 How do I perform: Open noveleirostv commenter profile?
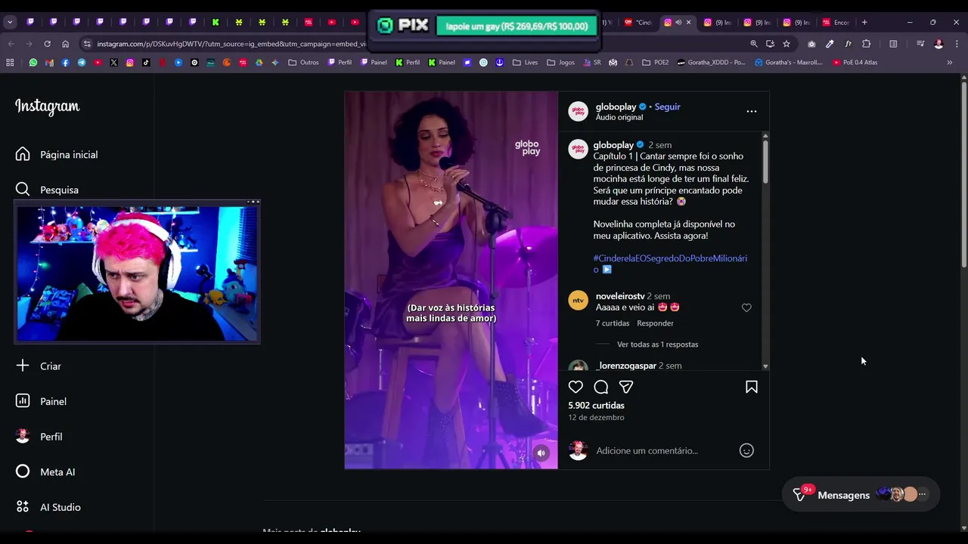click(620, 296)
